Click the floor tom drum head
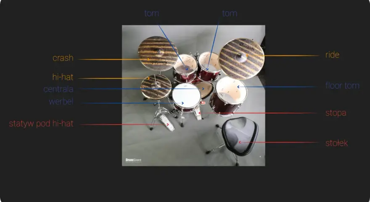This screenshot has height=202, width=370. pos(231,90)
